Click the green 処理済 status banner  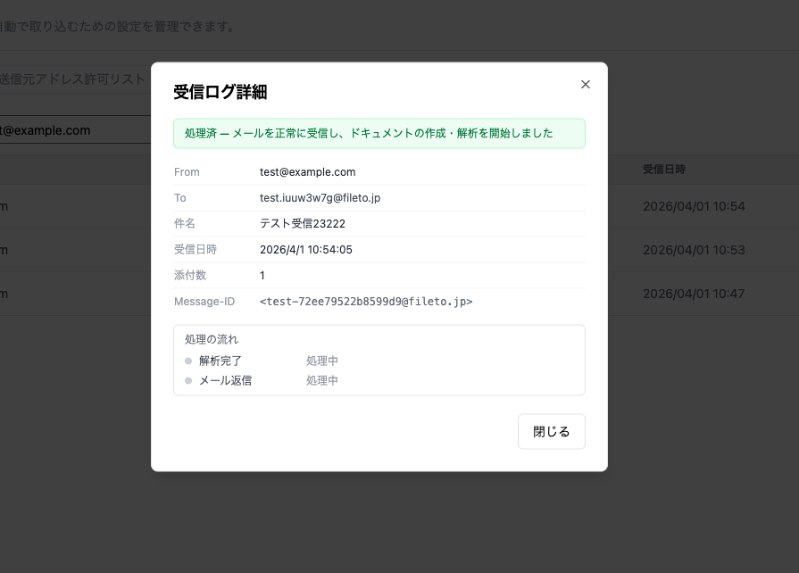(x=379, y=134)
